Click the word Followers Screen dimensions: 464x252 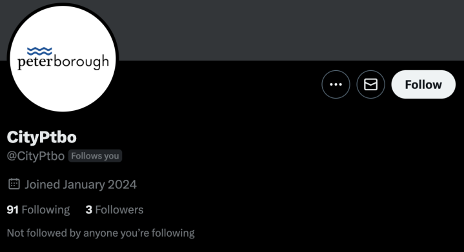(119, 209)
